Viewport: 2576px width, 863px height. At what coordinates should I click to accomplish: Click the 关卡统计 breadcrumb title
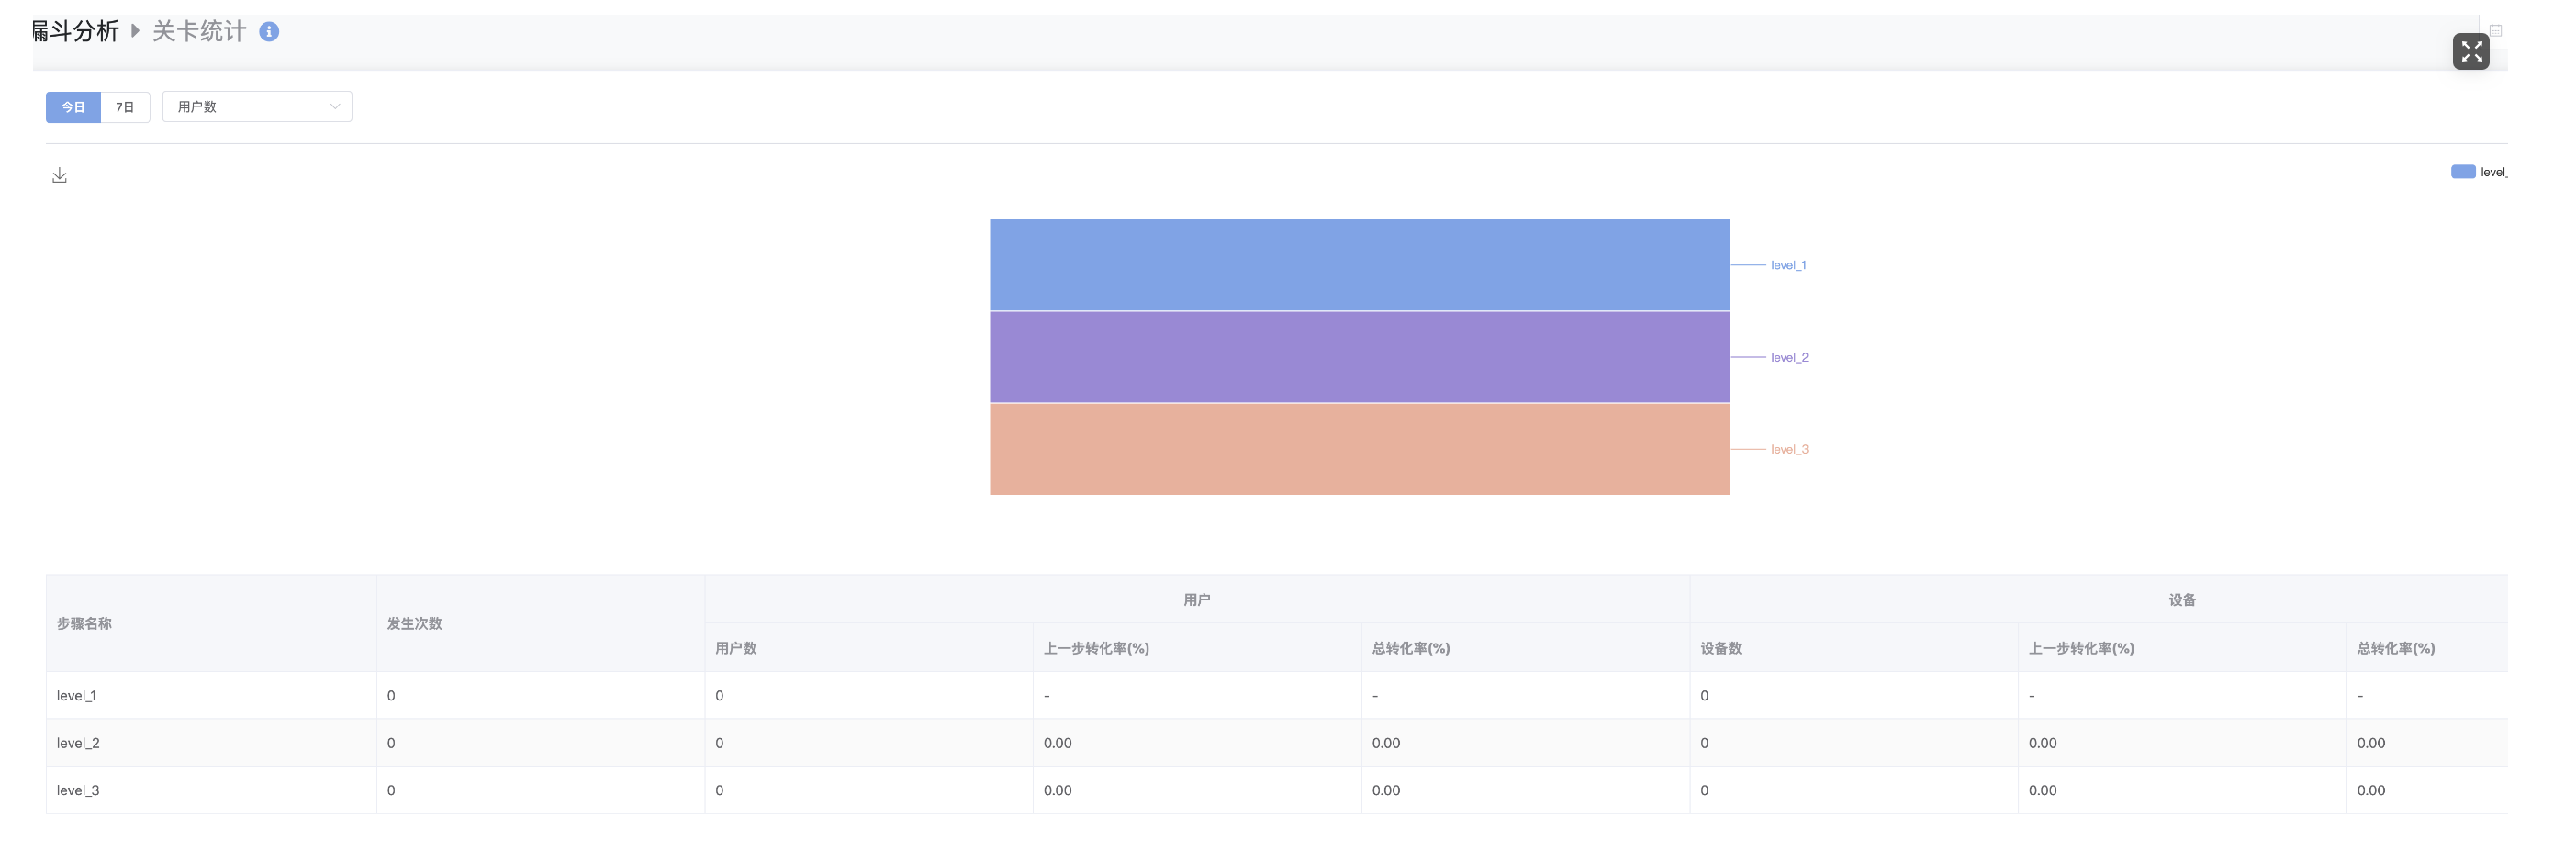pos(199,31)
